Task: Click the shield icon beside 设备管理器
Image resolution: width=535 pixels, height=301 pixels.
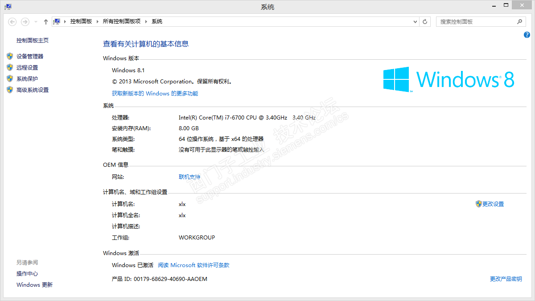Action: tap(10, 56)
